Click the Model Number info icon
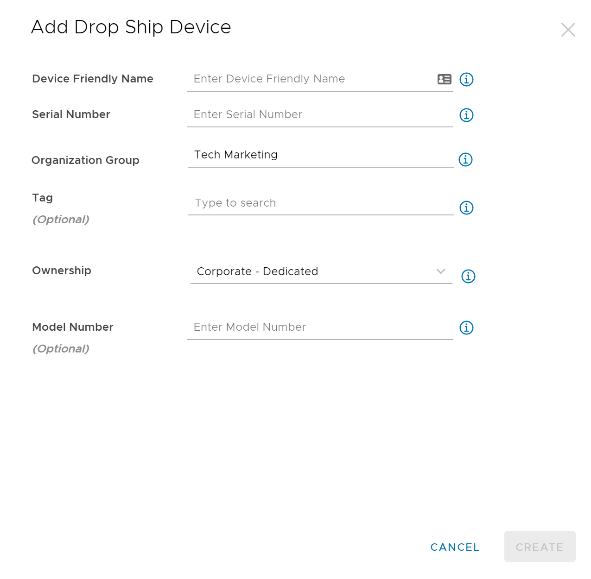The width and height of the screenshot is (591, 579). 467,327
